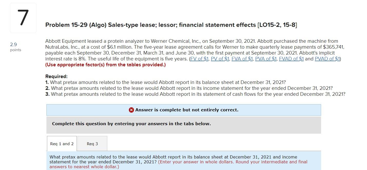
Task: Open the FVA of $1 table link
Action: coord(242,59)
